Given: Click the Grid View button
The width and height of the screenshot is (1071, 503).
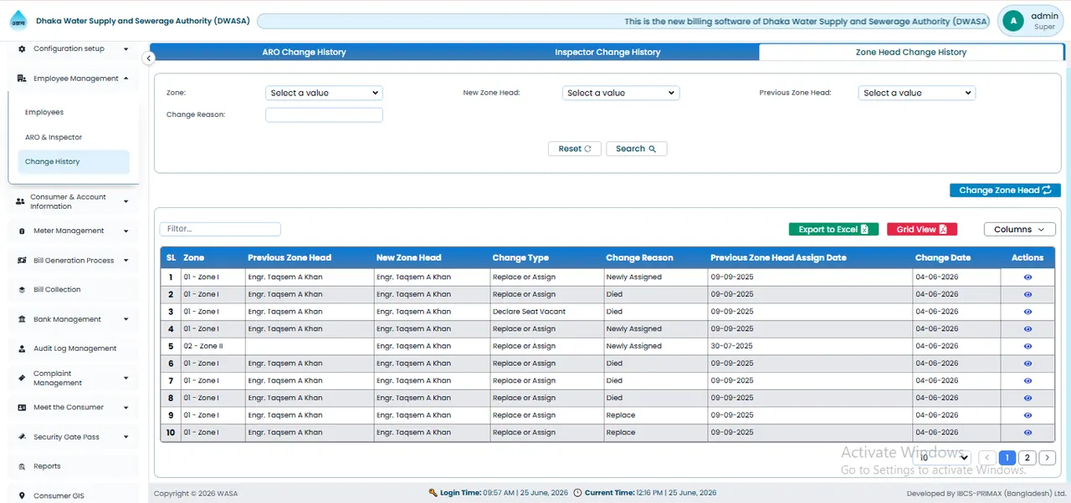Looking at the screenshot, I should tap(922, 230).
